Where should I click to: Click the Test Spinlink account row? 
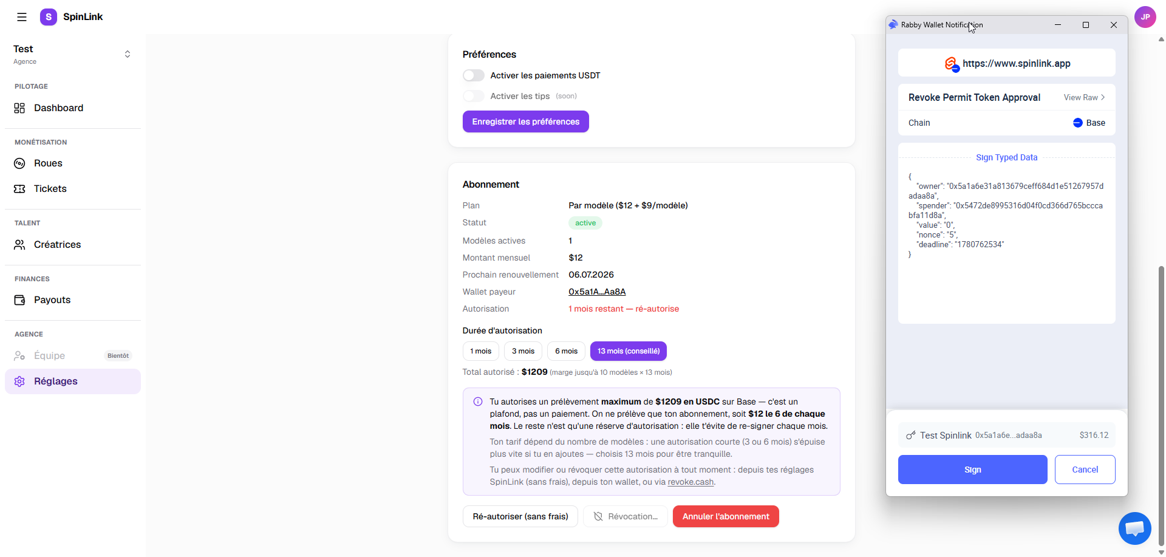point(1006,435)
